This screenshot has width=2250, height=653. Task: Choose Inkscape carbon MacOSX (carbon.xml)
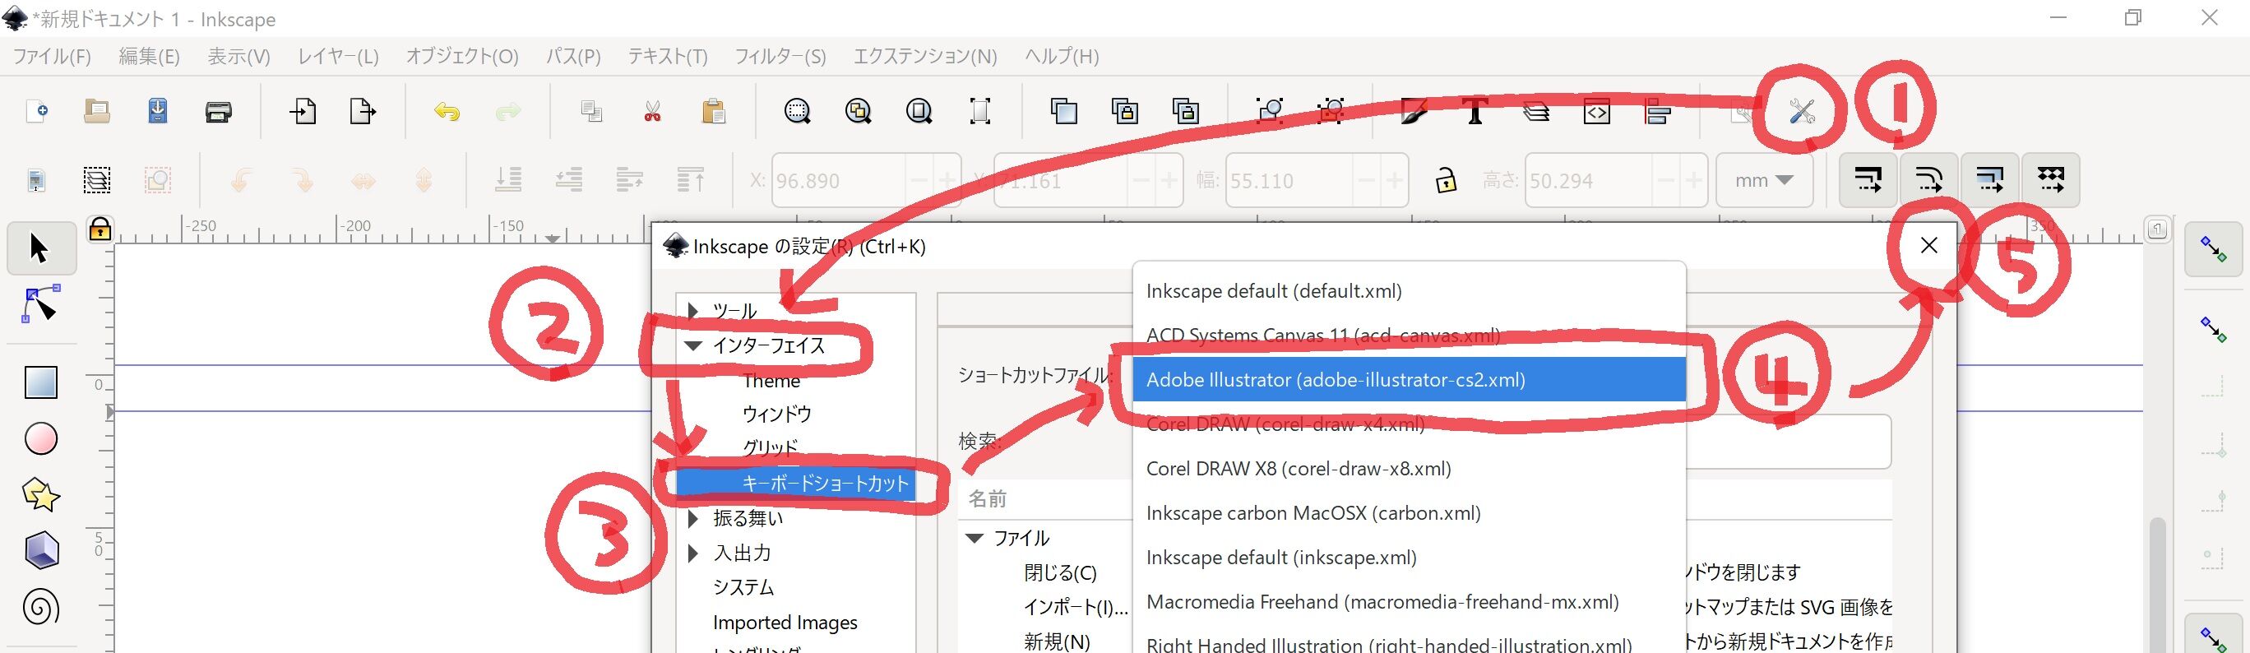click(1409, 513)
